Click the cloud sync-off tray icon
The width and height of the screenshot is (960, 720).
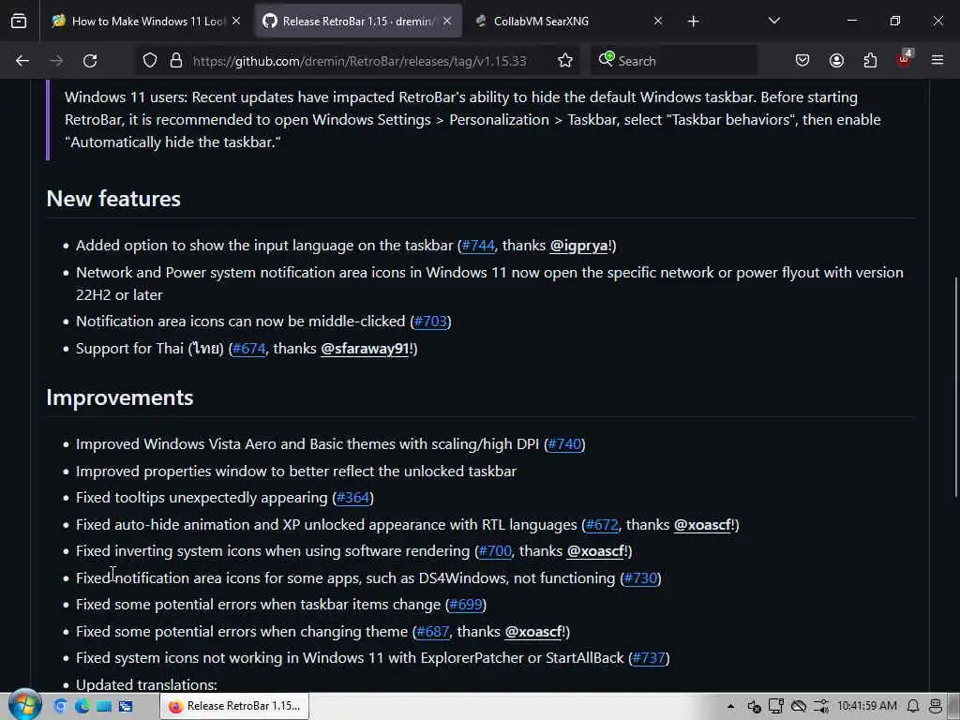click(x=799, y=706)
